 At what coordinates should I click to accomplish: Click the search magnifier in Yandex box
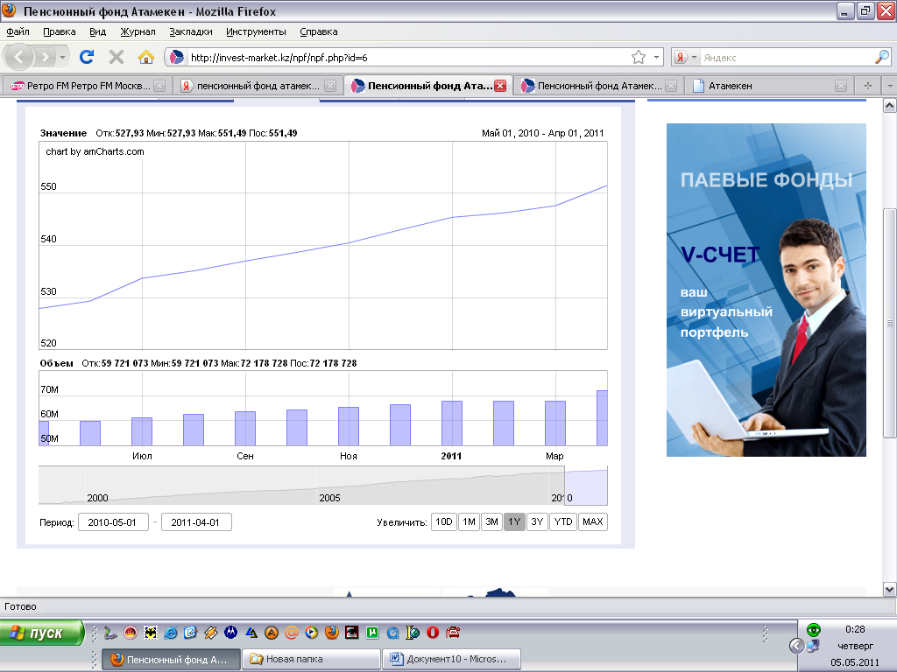(881, 57)
